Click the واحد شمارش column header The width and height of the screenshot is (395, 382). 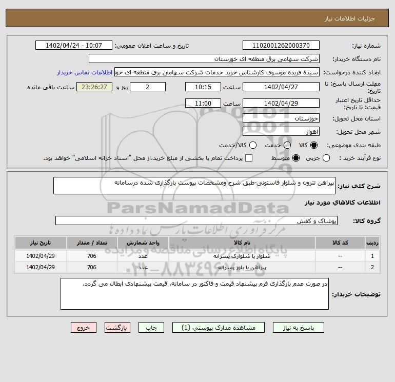click(143, 243)
